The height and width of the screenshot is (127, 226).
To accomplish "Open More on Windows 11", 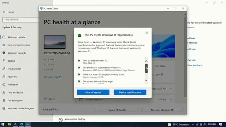I will [x=162, y=110].
